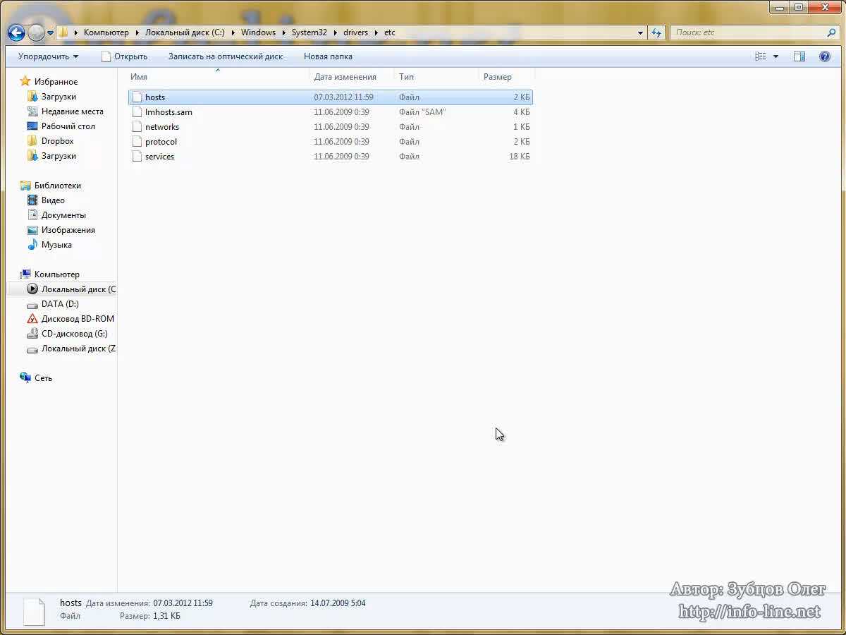Click the Back navigation arrow button
The image size is (846, 635).
(x=16, y=32)
